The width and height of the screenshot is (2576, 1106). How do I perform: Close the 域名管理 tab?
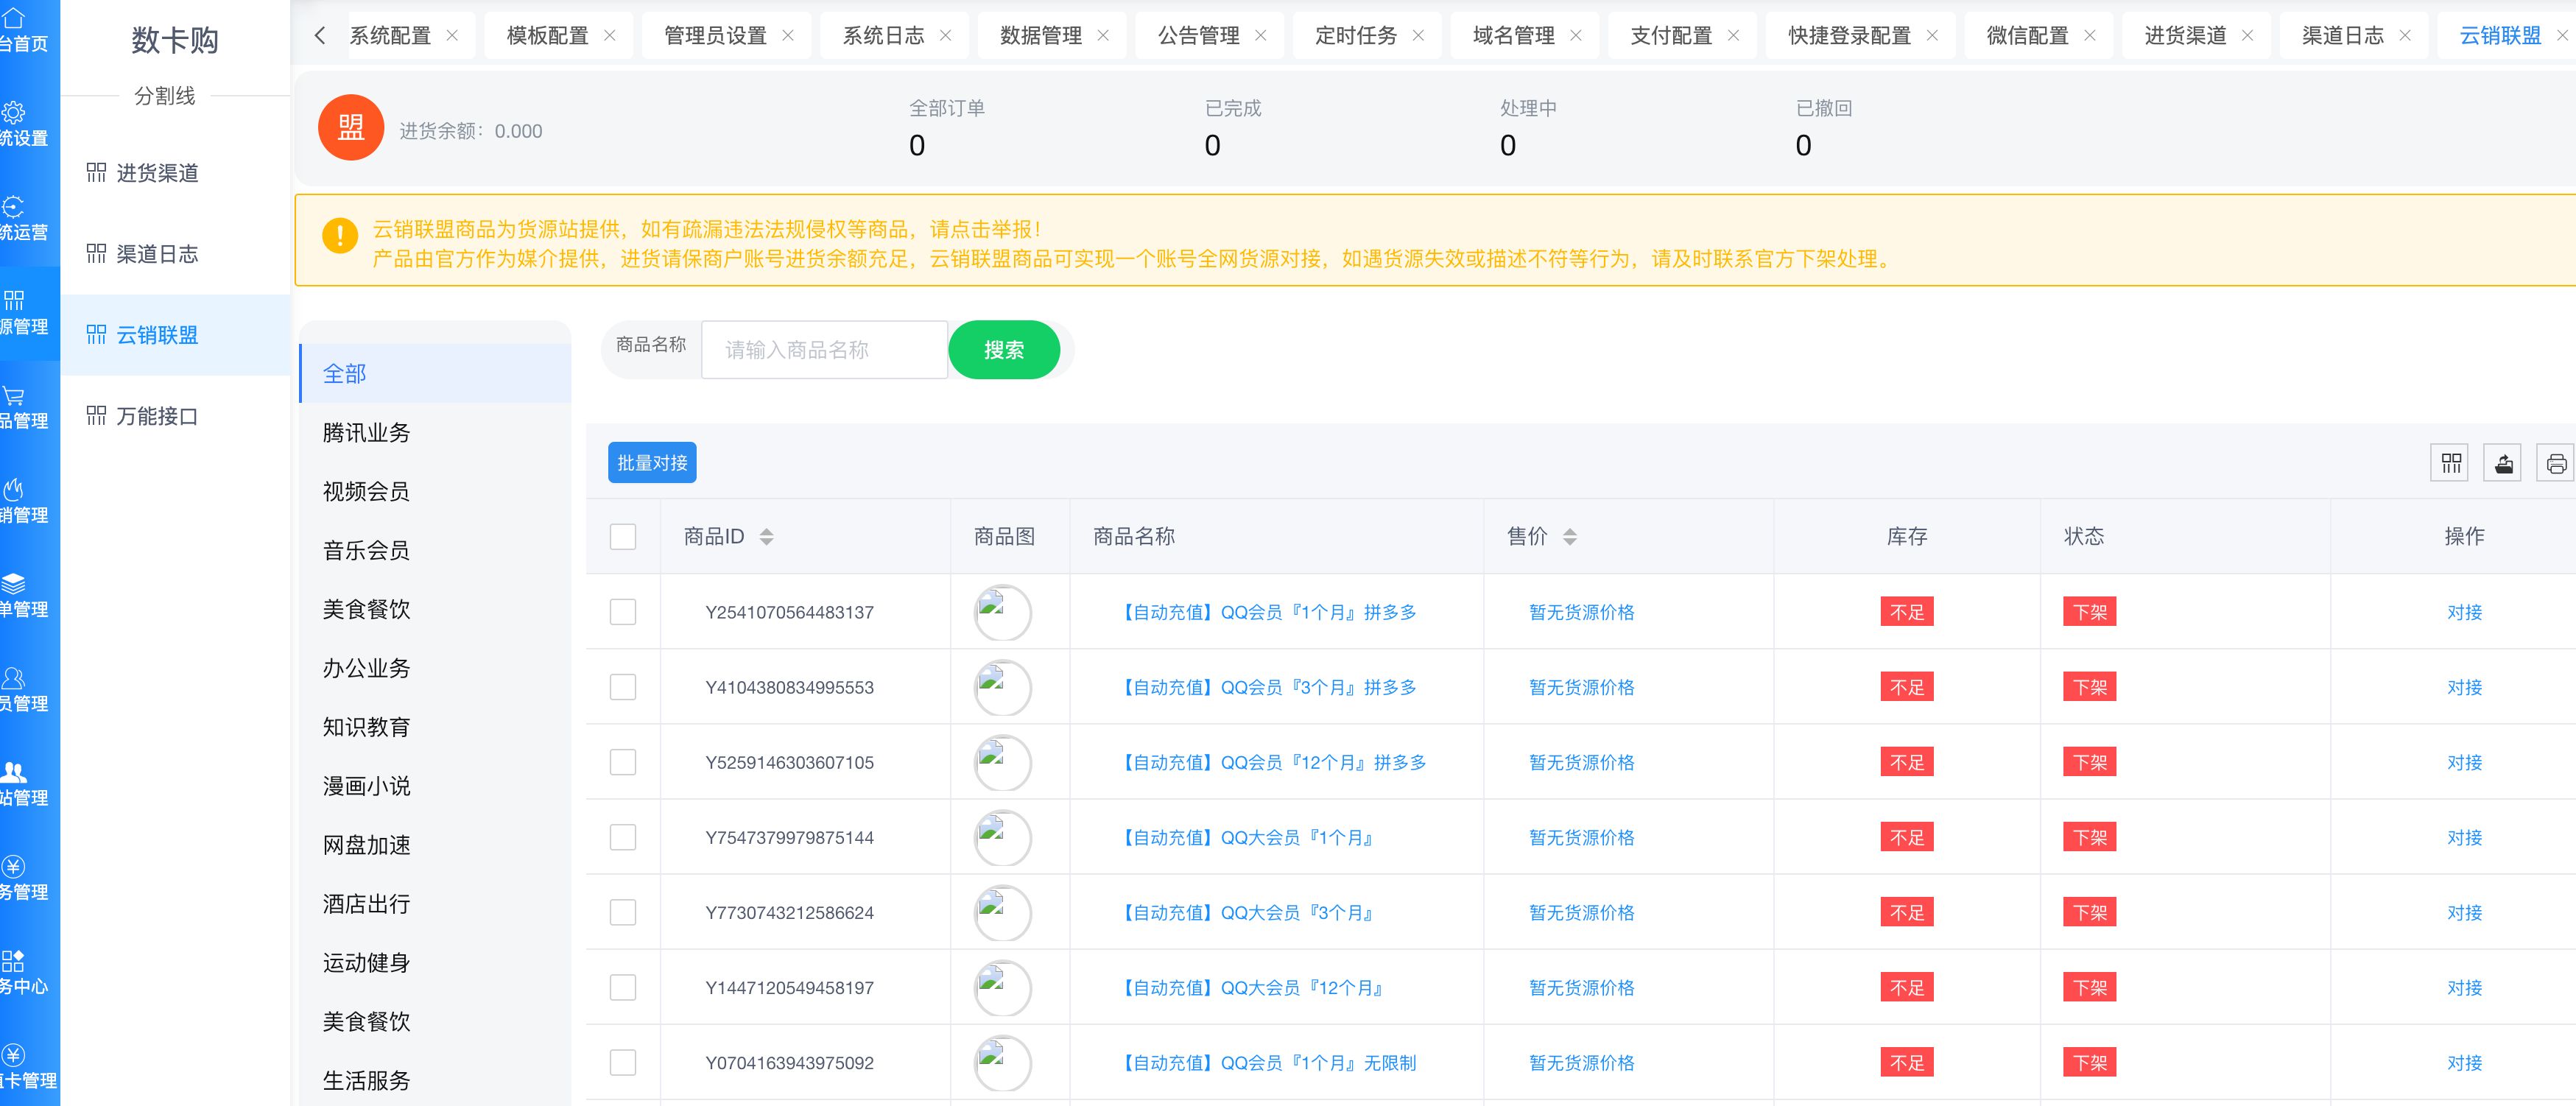point(1576,35)
